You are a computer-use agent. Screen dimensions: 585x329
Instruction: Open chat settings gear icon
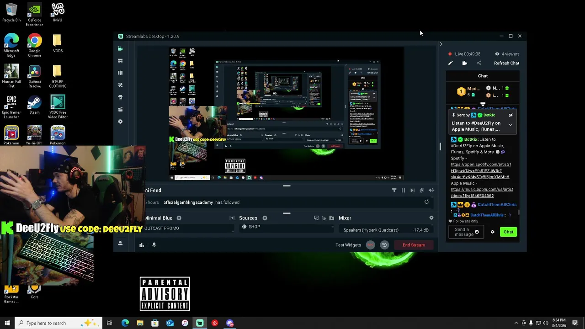[492, 232]
